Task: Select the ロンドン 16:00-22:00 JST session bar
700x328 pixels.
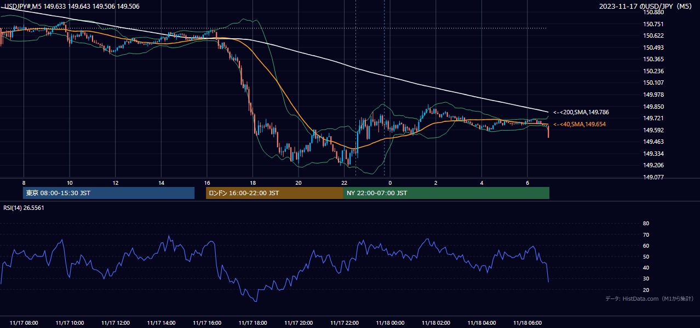Action: 274,193
